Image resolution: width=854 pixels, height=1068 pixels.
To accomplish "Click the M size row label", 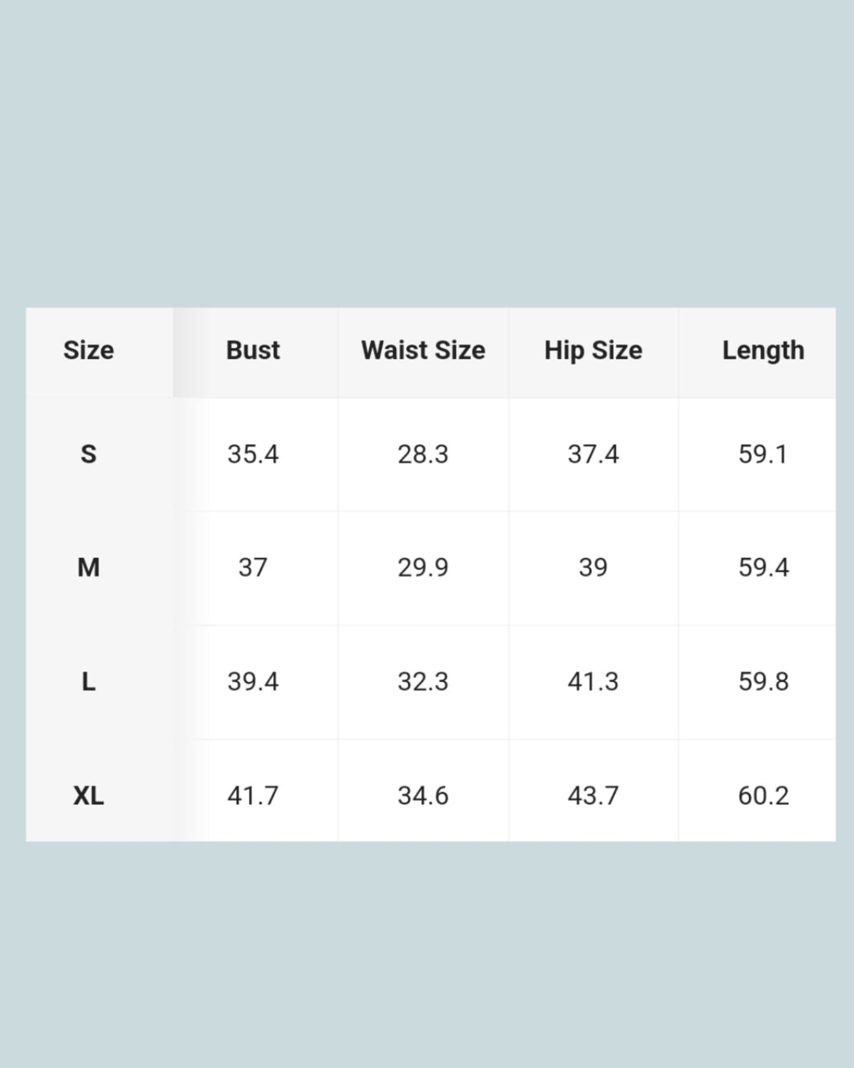I will [88, 568].
